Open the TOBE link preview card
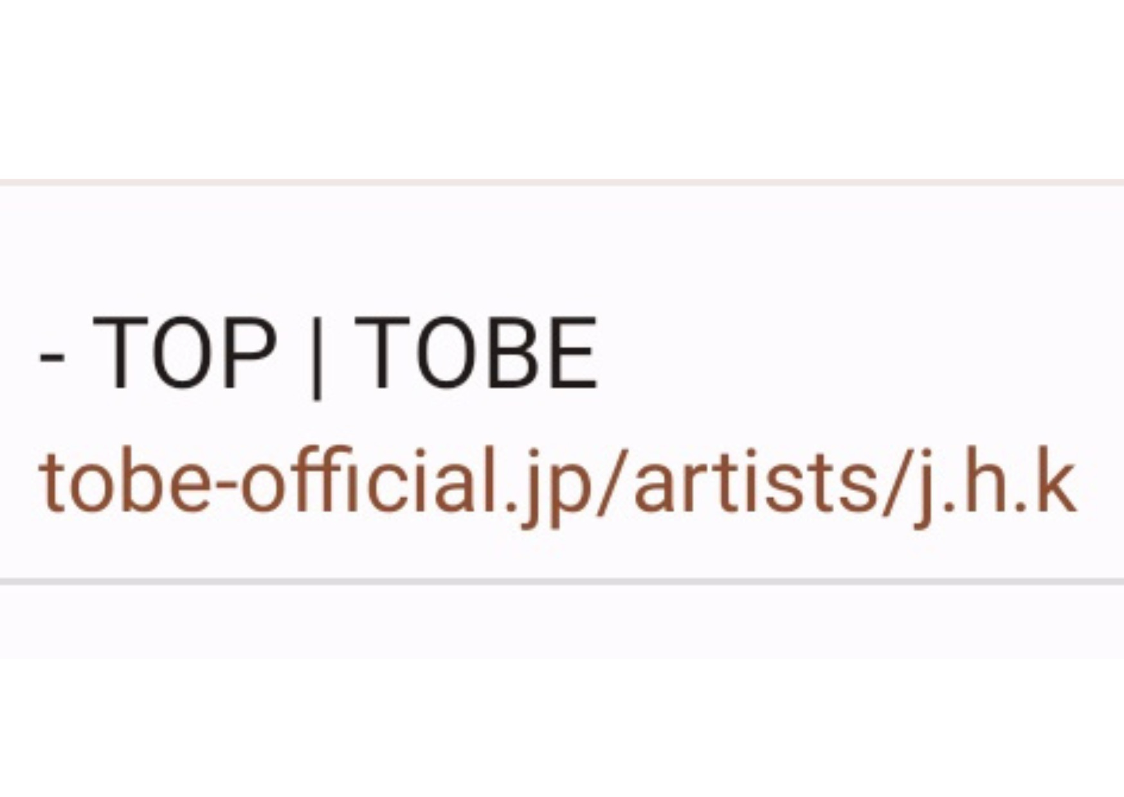1124x797 pixels. click(562, 382)
